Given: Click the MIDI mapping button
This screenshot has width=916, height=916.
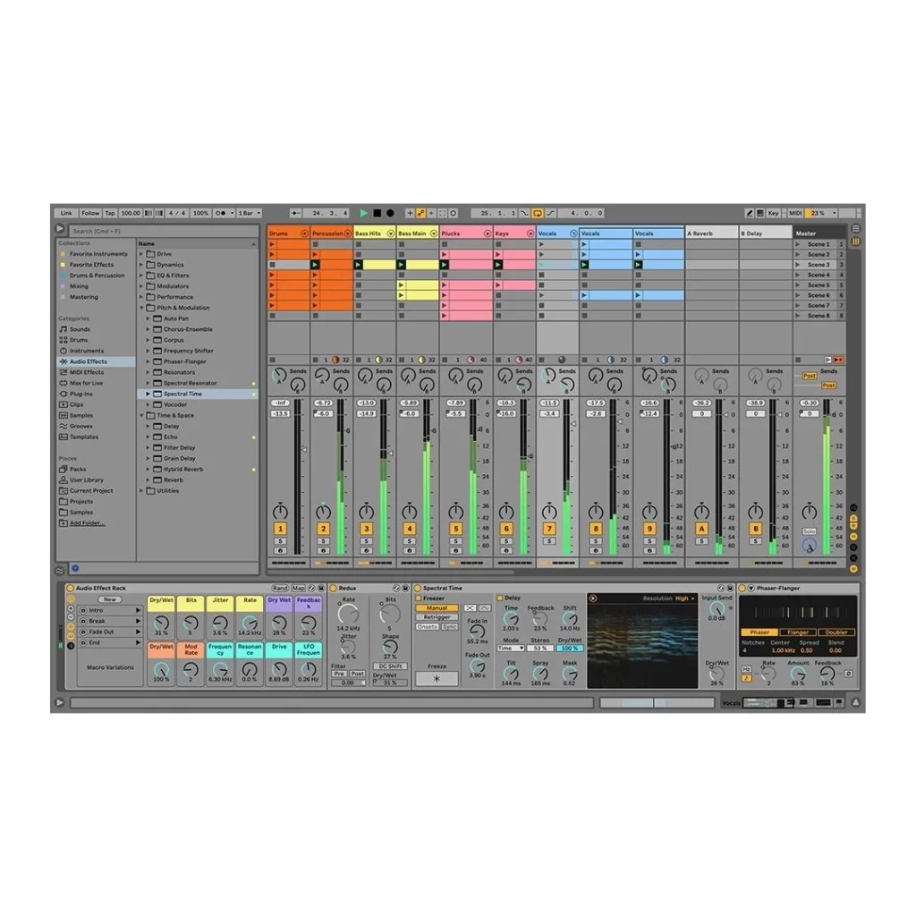Looking at the screenshot, I should [795, 213].
